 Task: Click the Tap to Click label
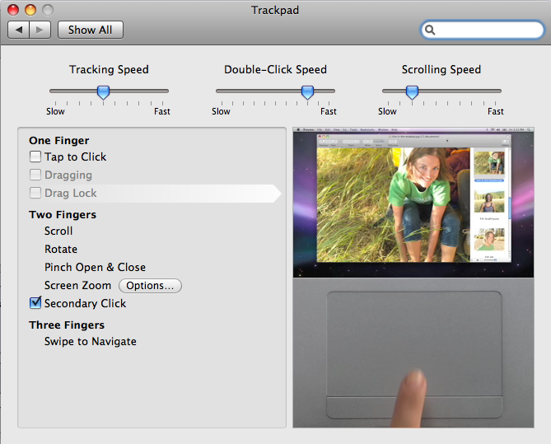tap(75, 157)
